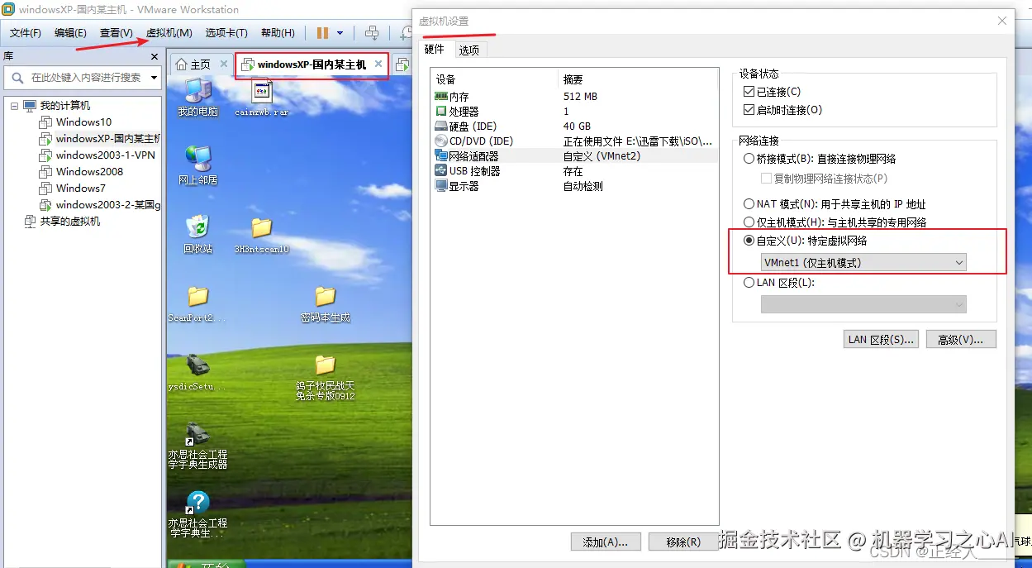Click the pause virtual machine toolbar icon
This screenshot has height=568, width=1032.
pyautogui.click(x=322, y=33)
